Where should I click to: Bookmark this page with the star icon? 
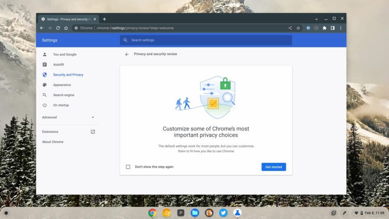click(298, 28)
